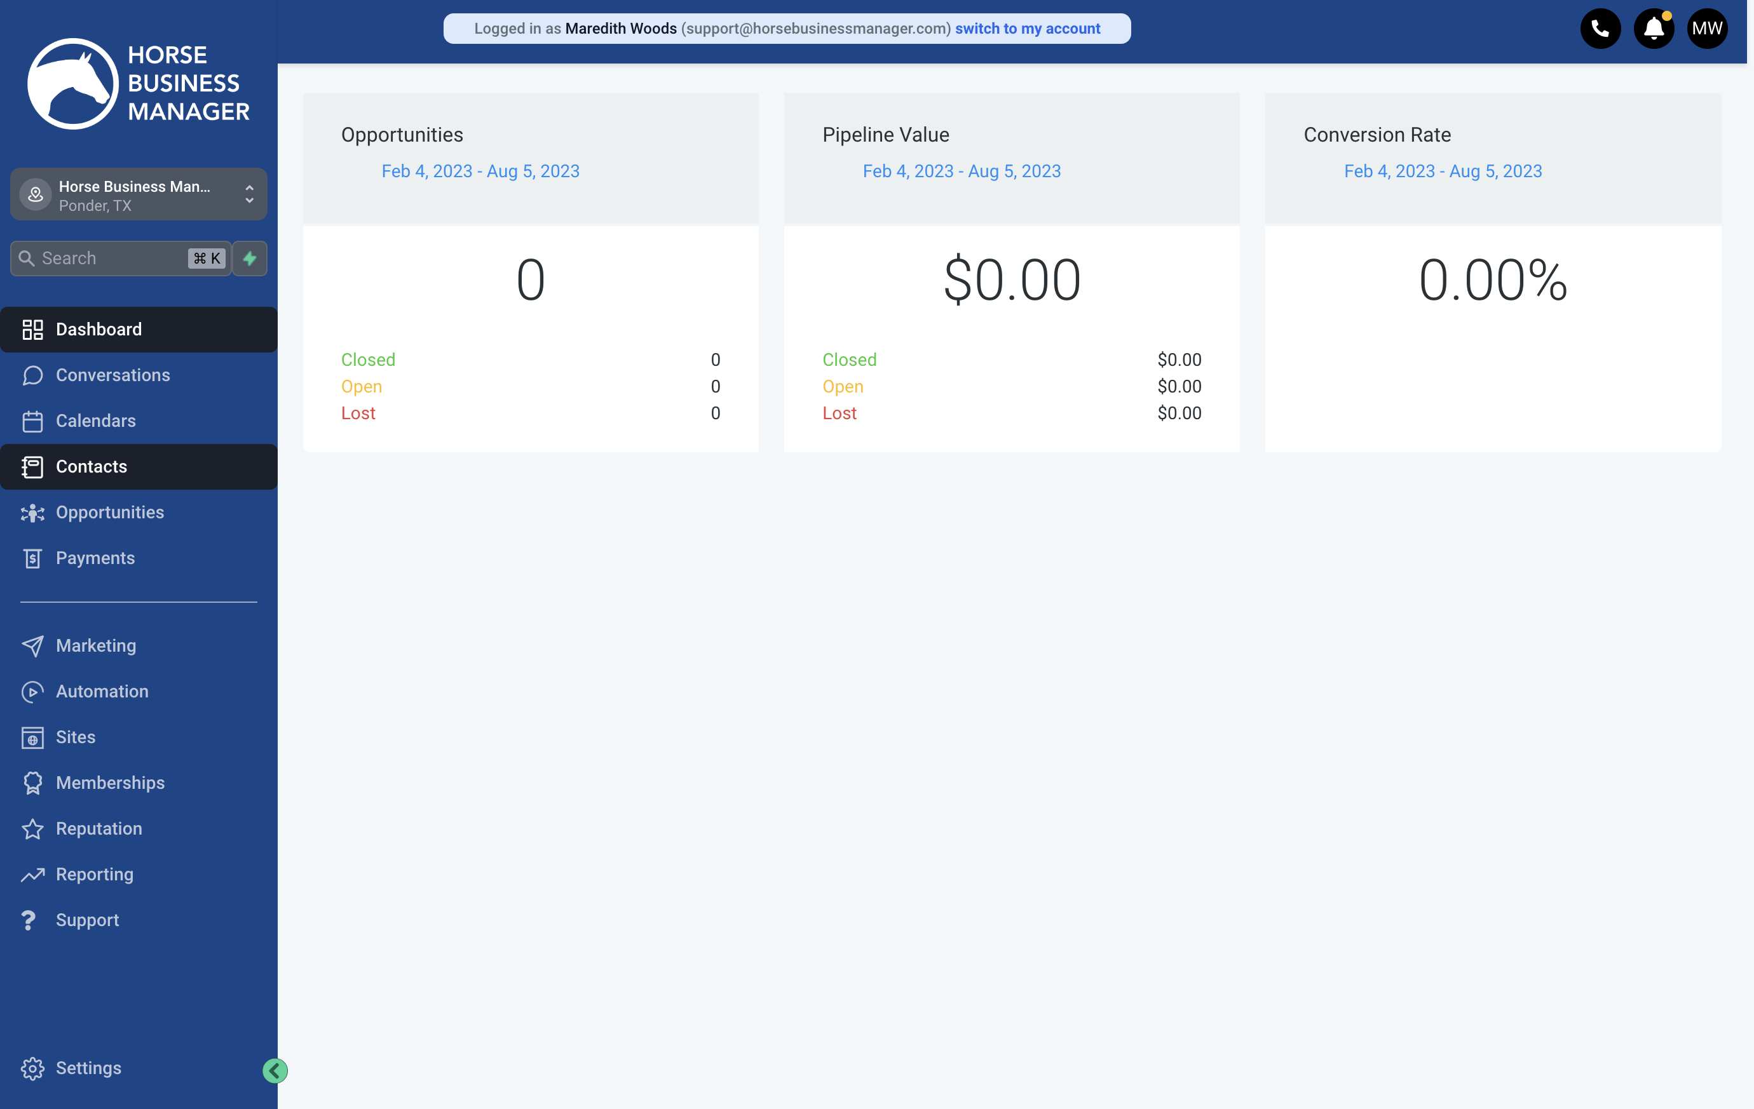This screenshot has width=1754, height=1109.
Task: Click the $0.00 pipeline total value
Action: pyautogui.click(x=1012, y=280)
